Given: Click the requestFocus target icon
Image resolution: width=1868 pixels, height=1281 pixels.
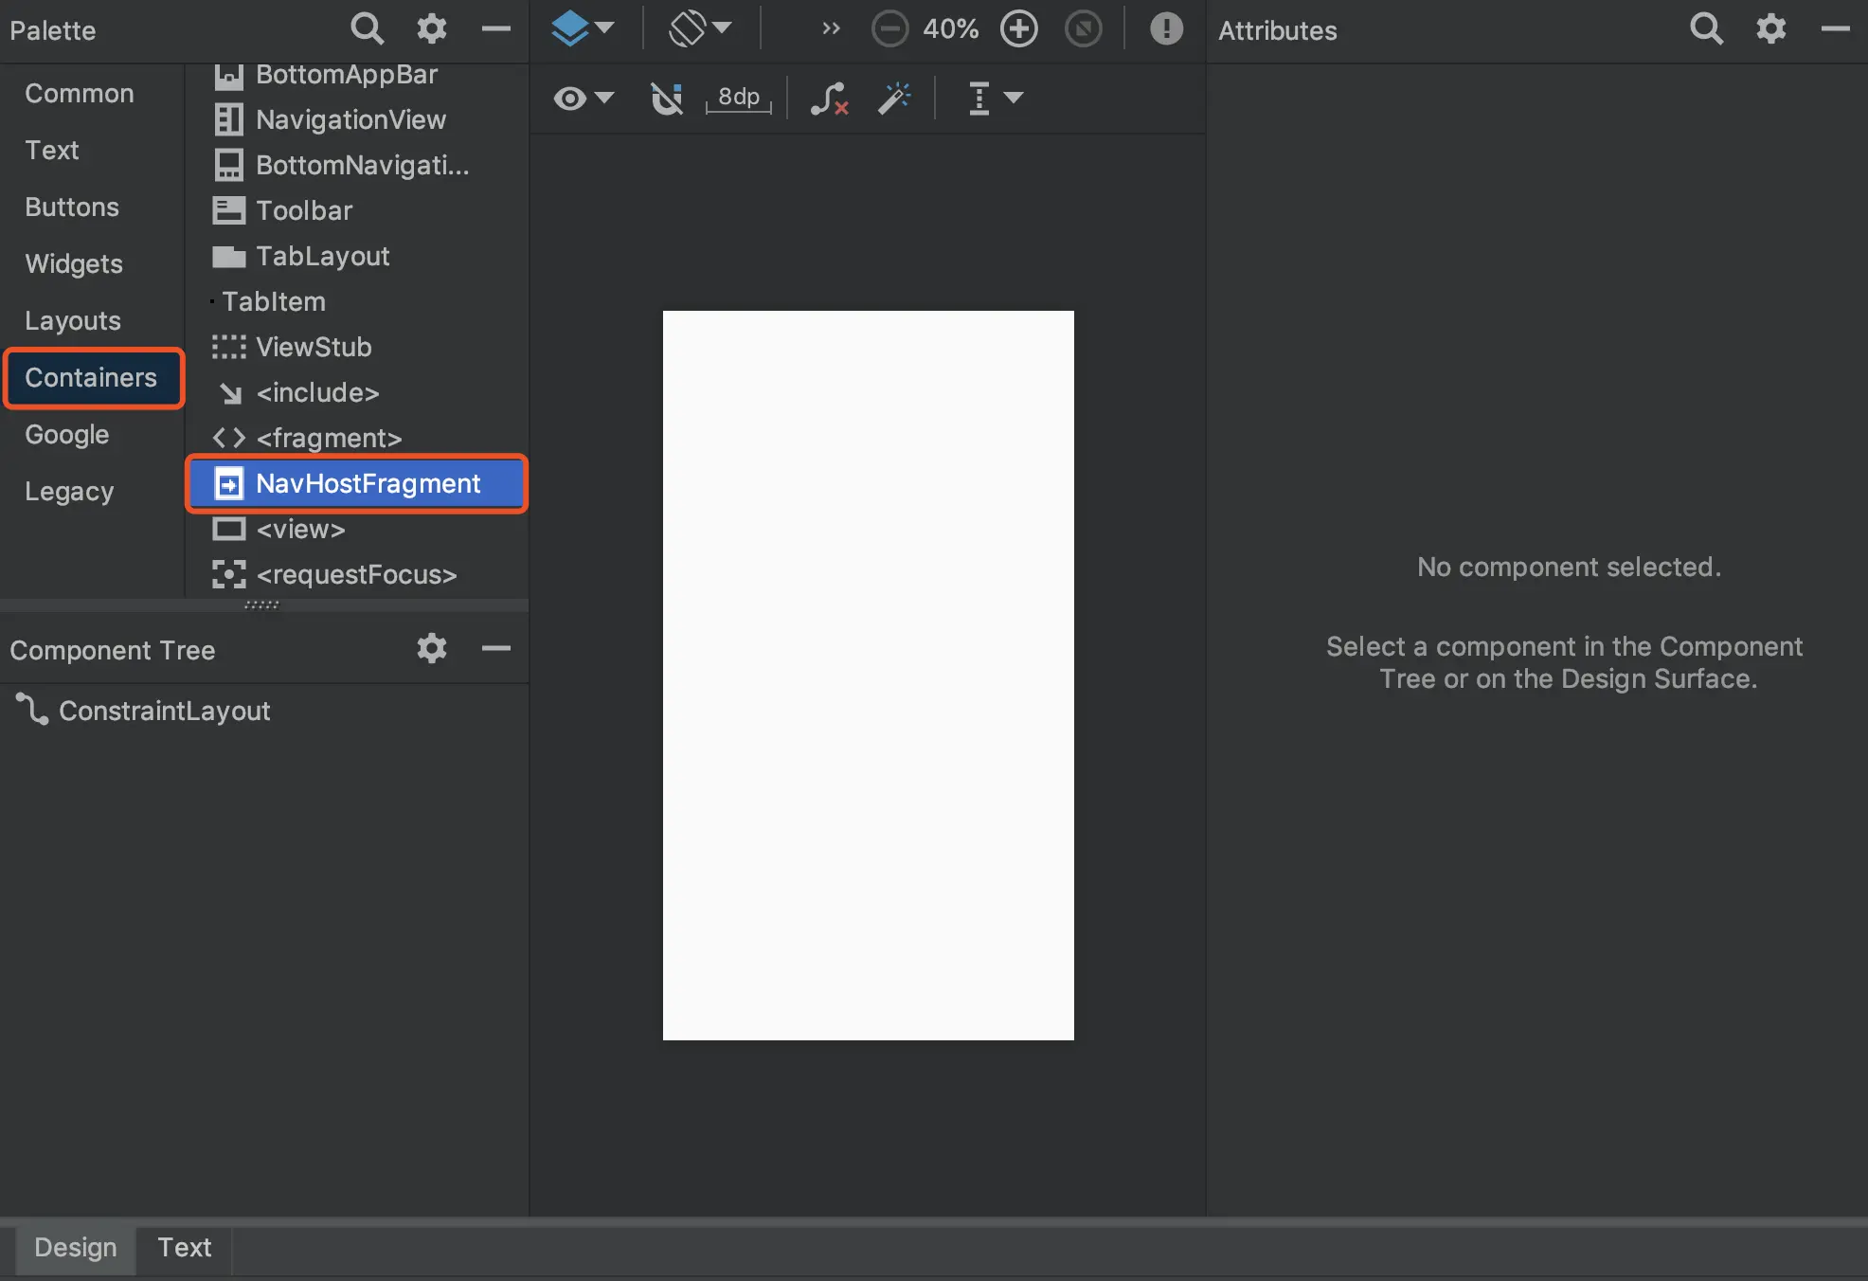Looking at the screenshot, I should point(229,575).
